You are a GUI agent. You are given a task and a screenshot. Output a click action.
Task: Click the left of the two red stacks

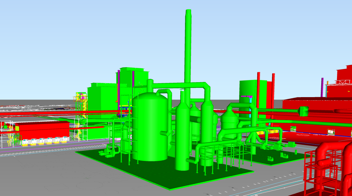[x=258, y=88]
